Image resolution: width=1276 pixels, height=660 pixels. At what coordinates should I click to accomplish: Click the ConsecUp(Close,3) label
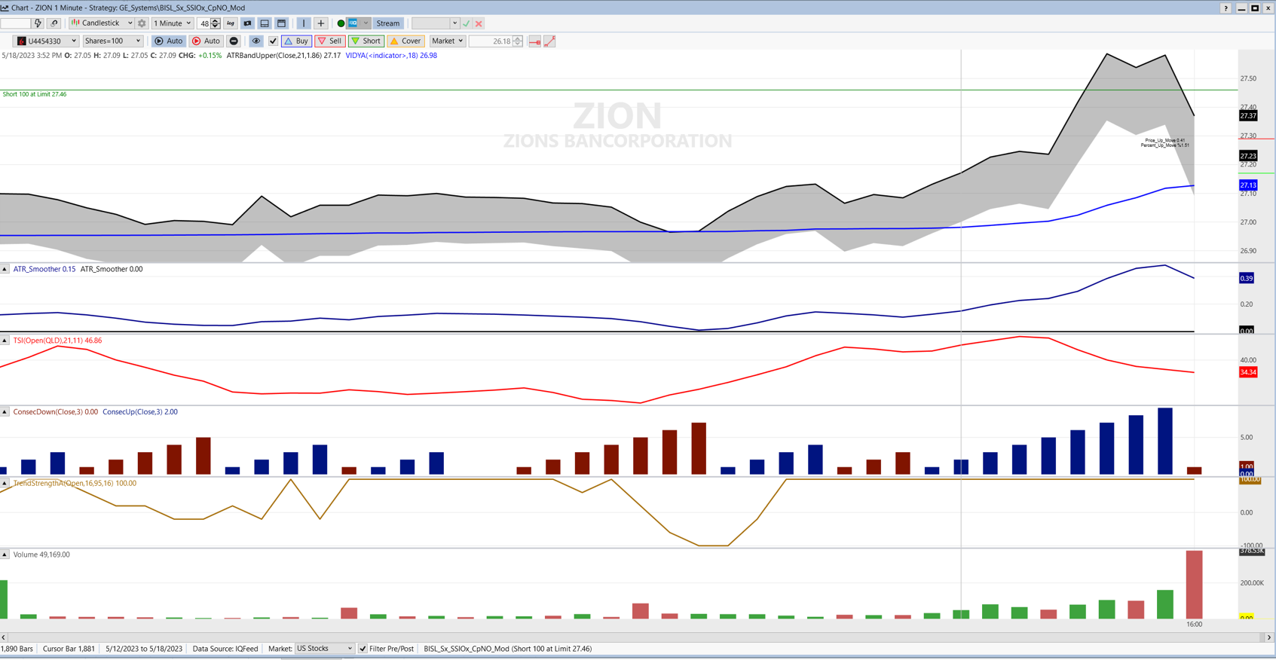point(140,412)
